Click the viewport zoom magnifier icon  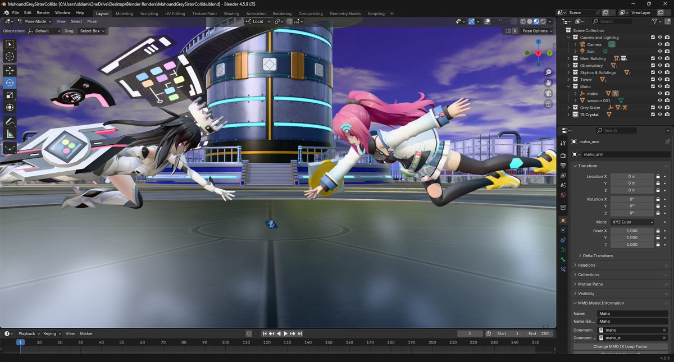tap(548, 72)
